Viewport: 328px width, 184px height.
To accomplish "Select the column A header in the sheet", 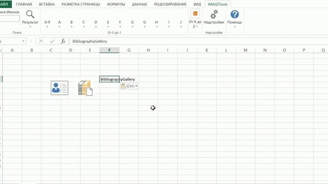I will [x=12, y=50].
